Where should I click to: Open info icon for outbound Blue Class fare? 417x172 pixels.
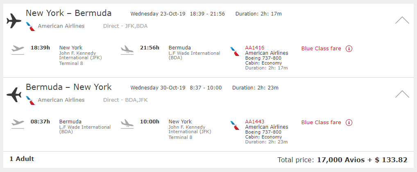click(x=349, y=49)
